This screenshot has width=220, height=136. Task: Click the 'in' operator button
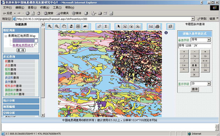(x=205, y=70)
